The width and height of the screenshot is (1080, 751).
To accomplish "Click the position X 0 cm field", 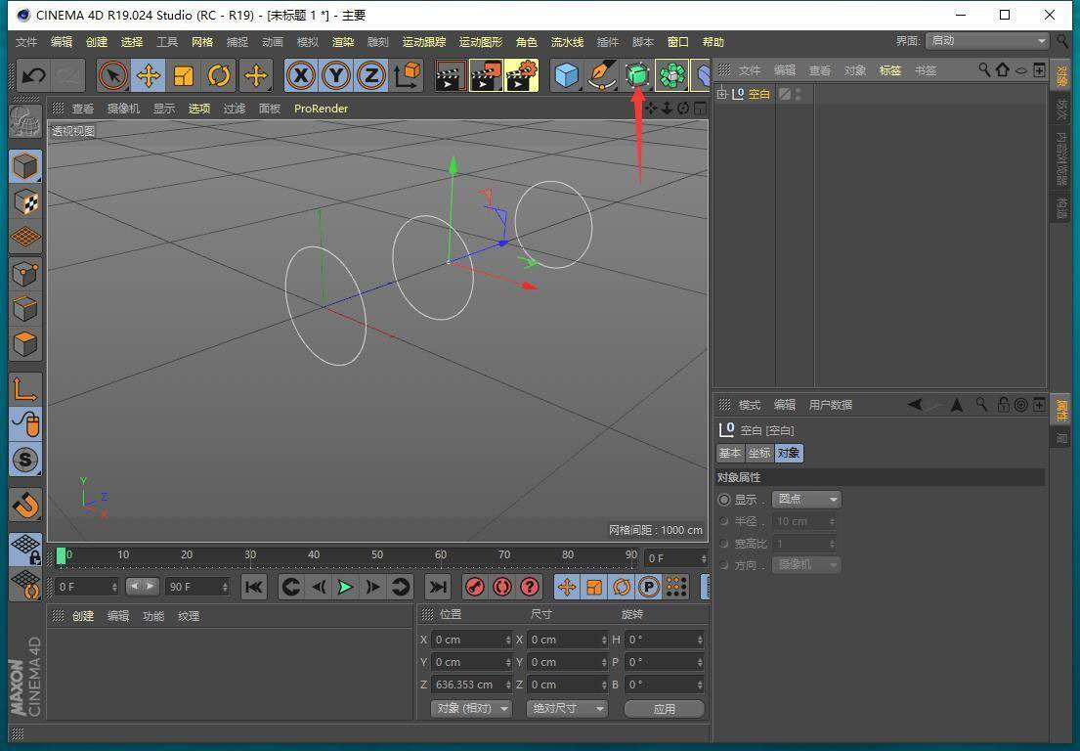I will tap(471, 640).
